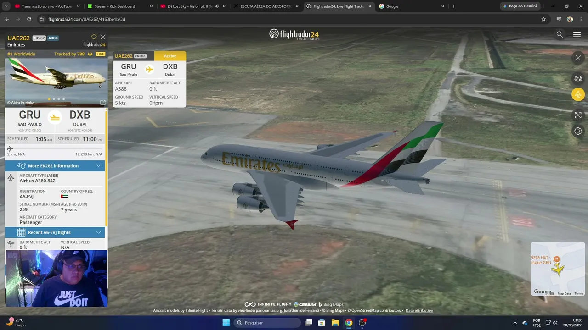The image size is (588, 330).
Task: Click the taskbar Pesquisar search box
Action: tap(268, 323)
